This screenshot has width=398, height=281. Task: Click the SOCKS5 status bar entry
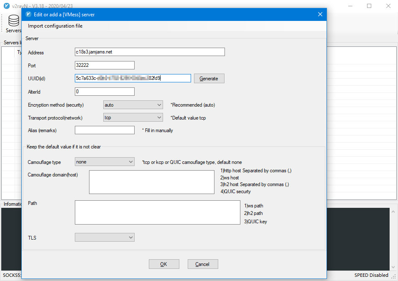[x=12, y=275]
